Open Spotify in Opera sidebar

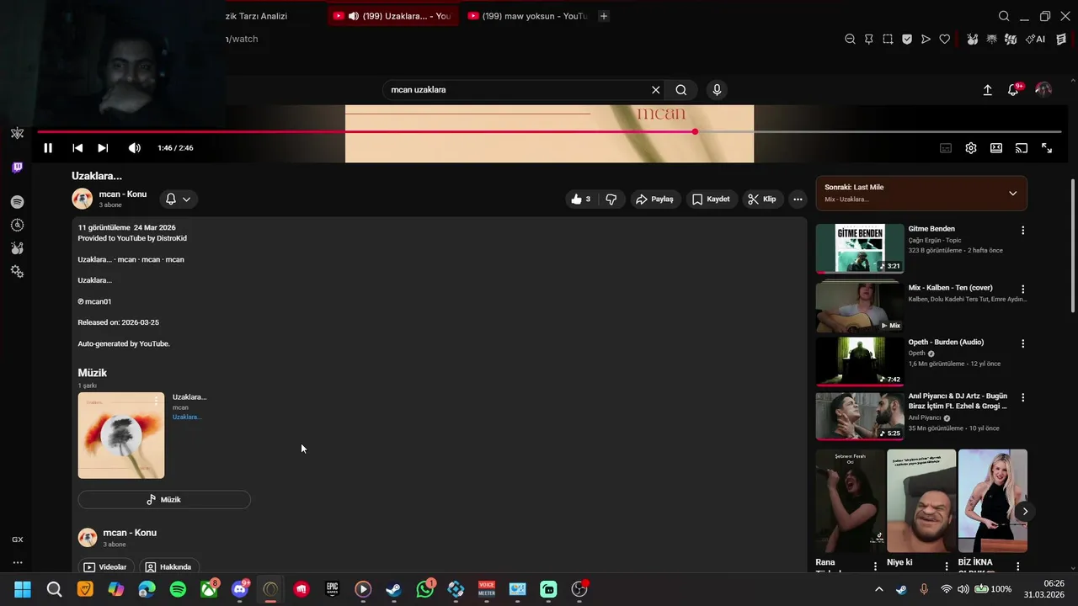(x=17, y=202)
